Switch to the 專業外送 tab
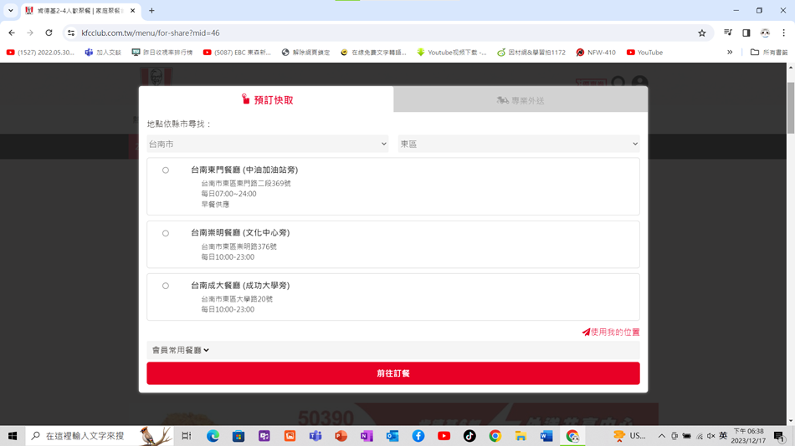This screenshot has height=446, width=795. tap(521, 101)
